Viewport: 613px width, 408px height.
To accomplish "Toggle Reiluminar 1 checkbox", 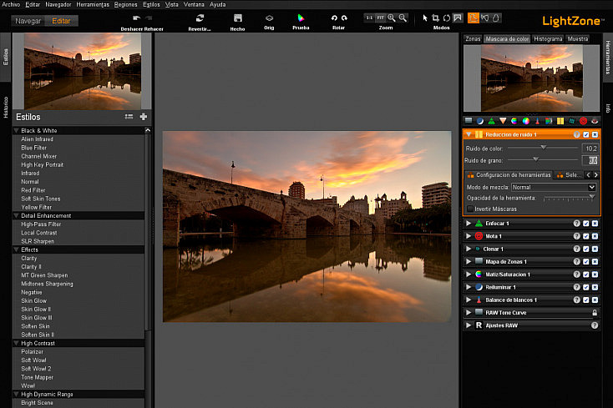I will 586,287.
